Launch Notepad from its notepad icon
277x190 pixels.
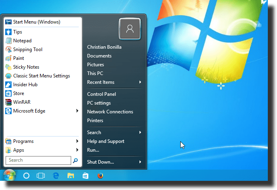8,41
